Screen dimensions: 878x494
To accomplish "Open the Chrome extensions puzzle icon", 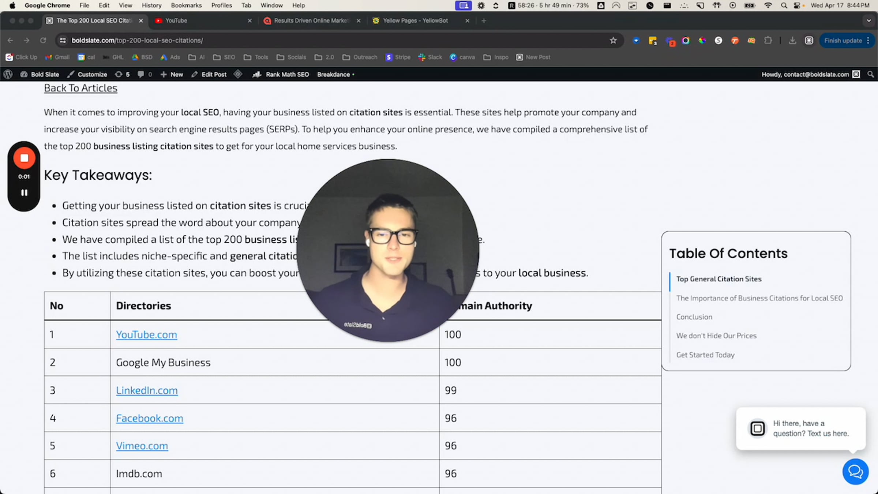I will pos(768,41).
